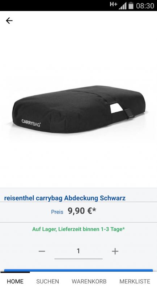
Task: Select the reisenthel carrybag Abdeckung Schwarz title
Action: 65,198
